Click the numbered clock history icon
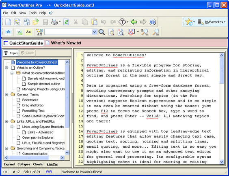This screenshot has width=229, height=176. point(131,32)
